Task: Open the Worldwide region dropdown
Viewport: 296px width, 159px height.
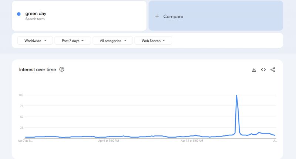Action: (x=35, y=41)
